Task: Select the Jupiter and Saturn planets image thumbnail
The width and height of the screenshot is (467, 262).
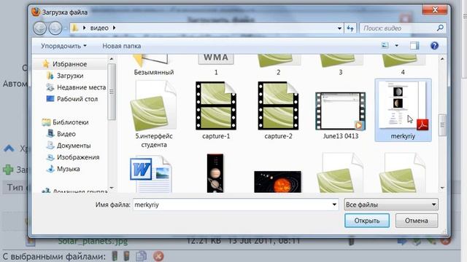Action: [x=215, y=173]
